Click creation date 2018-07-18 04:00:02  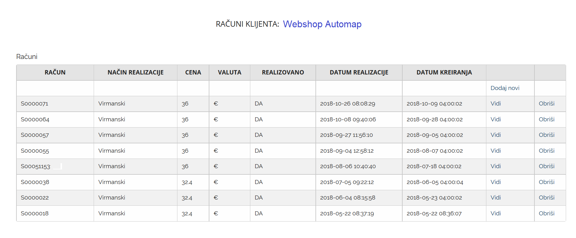point(434,166)
